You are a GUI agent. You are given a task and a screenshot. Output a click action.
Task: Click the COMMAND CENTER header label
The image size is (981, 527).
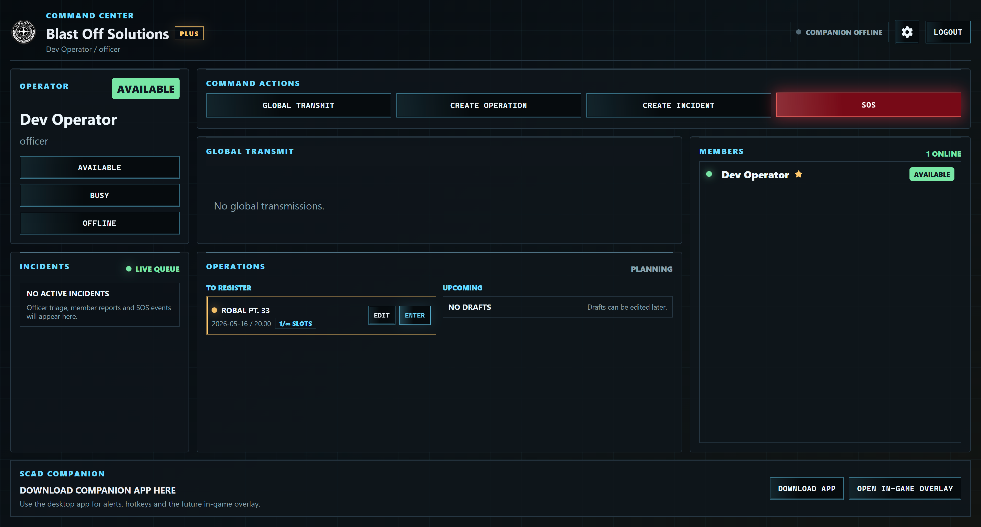(x=90, y=16)
